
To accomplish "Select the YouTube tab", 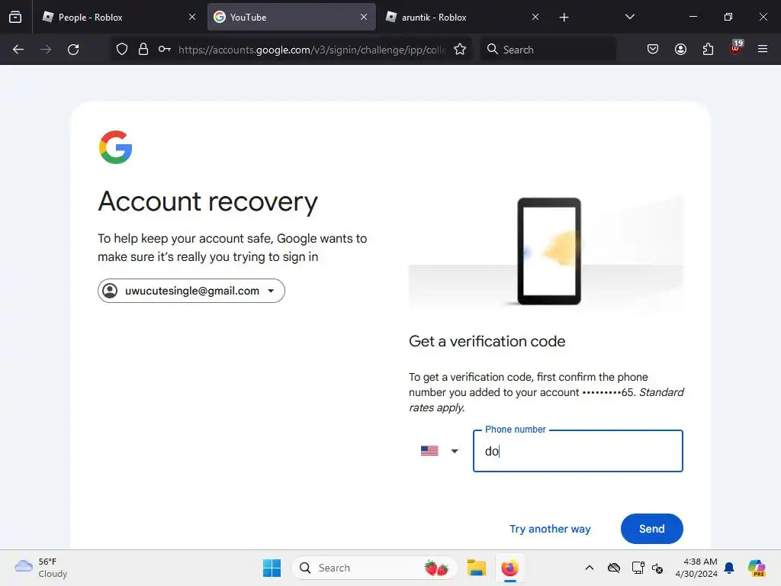I will pos(291,17).
